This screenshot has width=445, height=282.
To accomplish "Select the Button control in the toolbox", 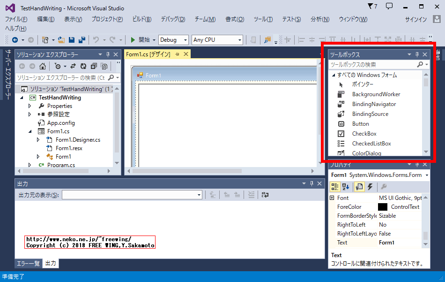I will [x=360, y=124].
